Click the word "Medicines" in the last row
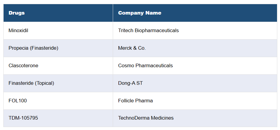The height and width of the screenshot is (130, 280). click(x=162, y=118)
